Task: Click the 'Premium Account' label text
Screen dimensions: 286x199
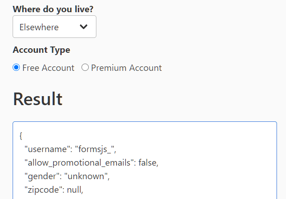Action: (x=126, y=68)
